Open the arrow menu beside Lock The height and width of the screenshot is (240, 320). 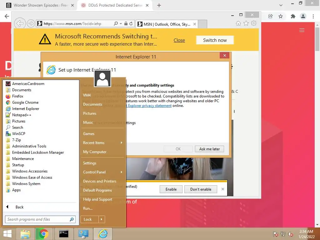[x=102, y=219]
